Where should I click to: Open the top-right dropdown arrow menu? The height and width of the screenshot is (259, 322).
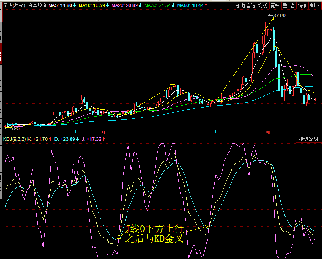pyautogui.click(x=319, y=6)
